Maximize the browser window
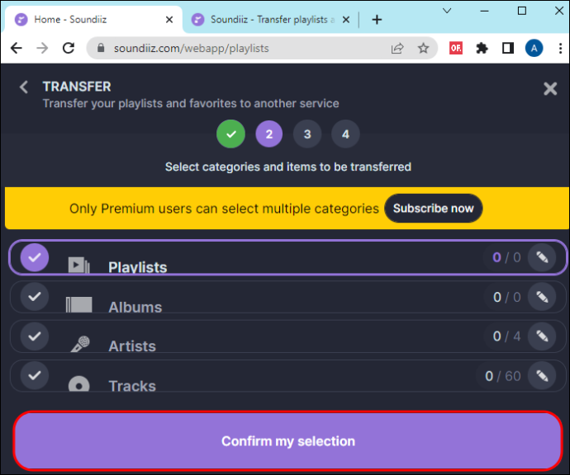The width and height of the screenshot is (570, 475). (521, 11)
